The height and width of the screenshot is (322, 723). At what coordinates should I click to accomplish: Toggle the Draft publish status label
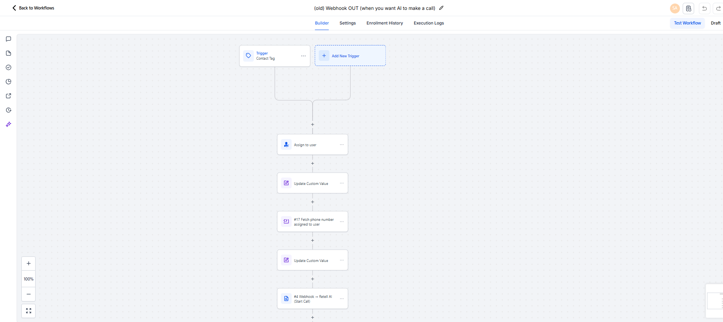(x=715, y=23)
